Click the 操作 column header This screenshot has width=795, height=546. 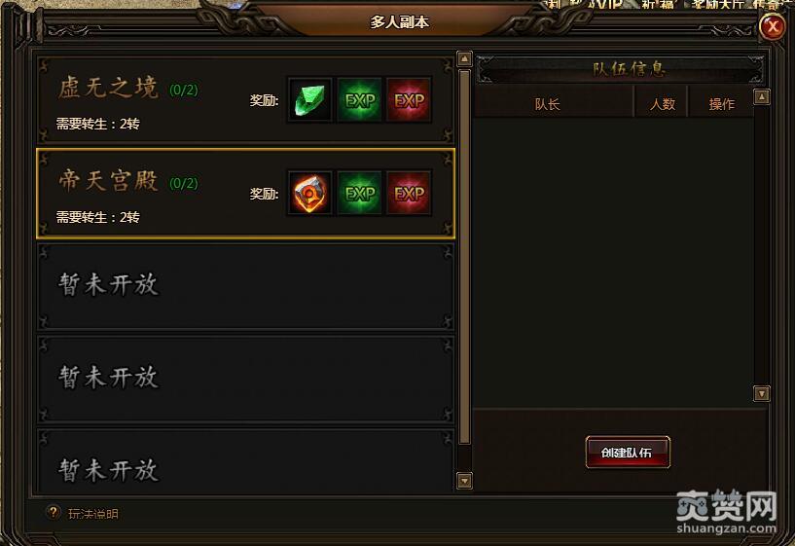click(x=721, y=104)
